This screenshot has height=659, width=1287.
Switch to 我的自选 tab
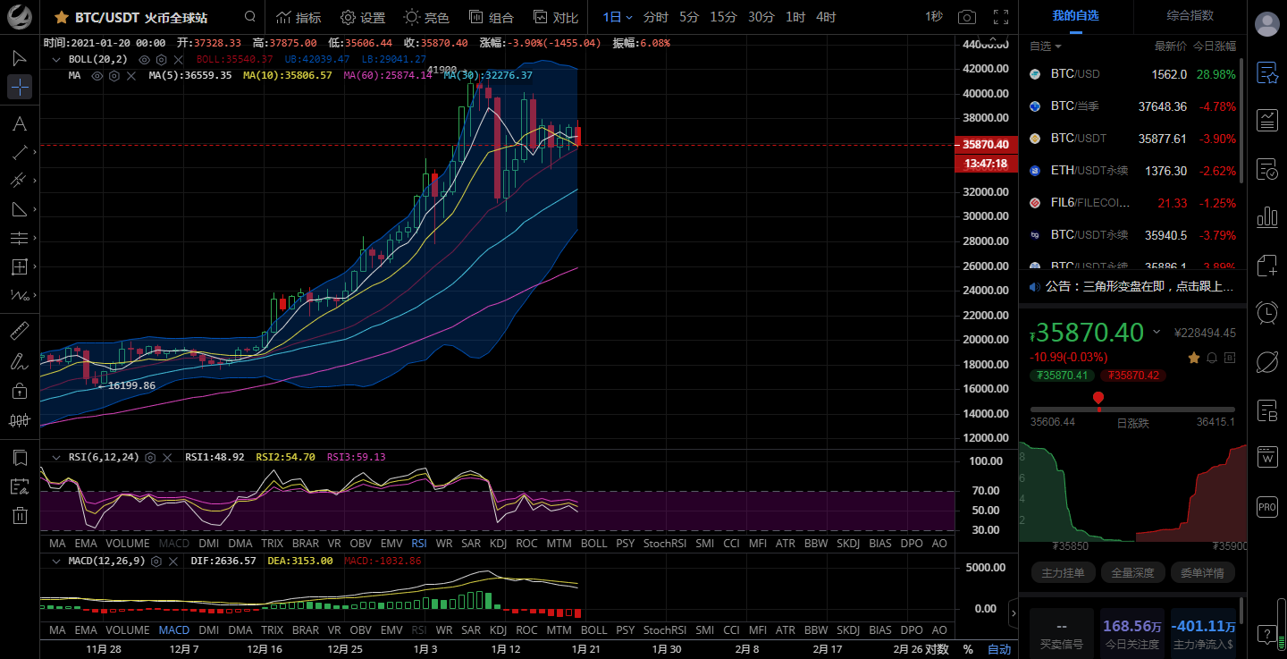[x=1075, y=16]
